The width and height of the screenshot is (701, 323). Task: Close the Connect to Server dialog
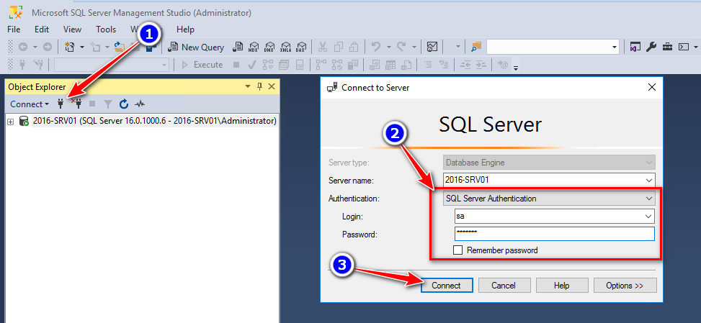(651, 88)
